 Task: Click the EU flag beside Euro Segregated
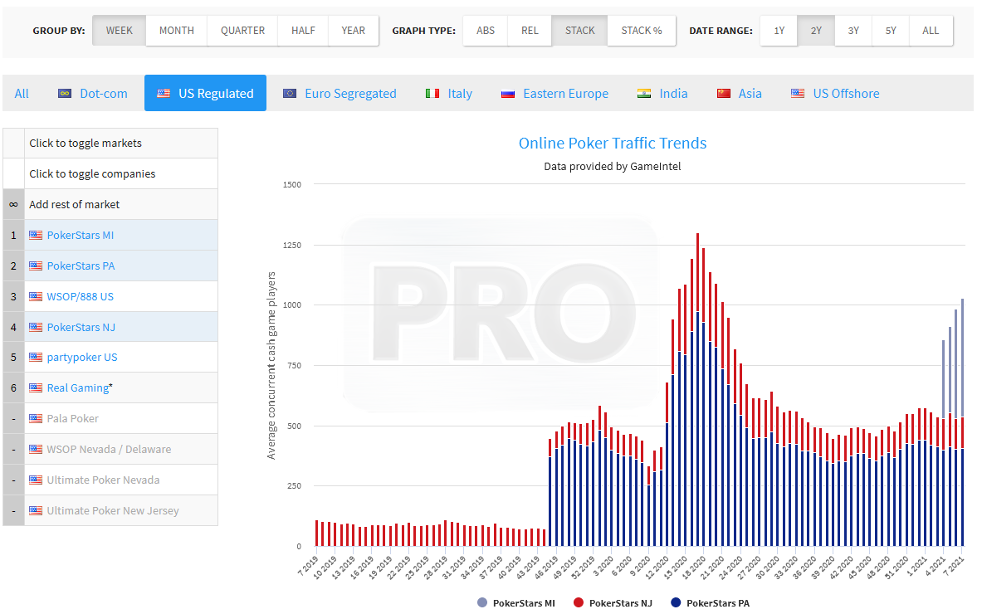pos(290,93)
